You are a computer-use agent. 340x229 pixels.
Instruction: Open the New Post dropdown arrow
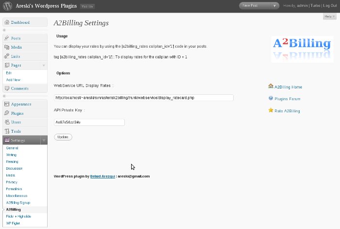click(275, 6)
